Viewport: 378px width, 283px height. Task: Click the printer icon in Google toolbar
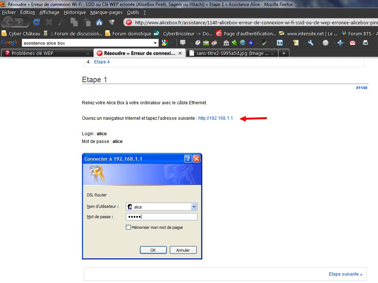click(365, 43)
